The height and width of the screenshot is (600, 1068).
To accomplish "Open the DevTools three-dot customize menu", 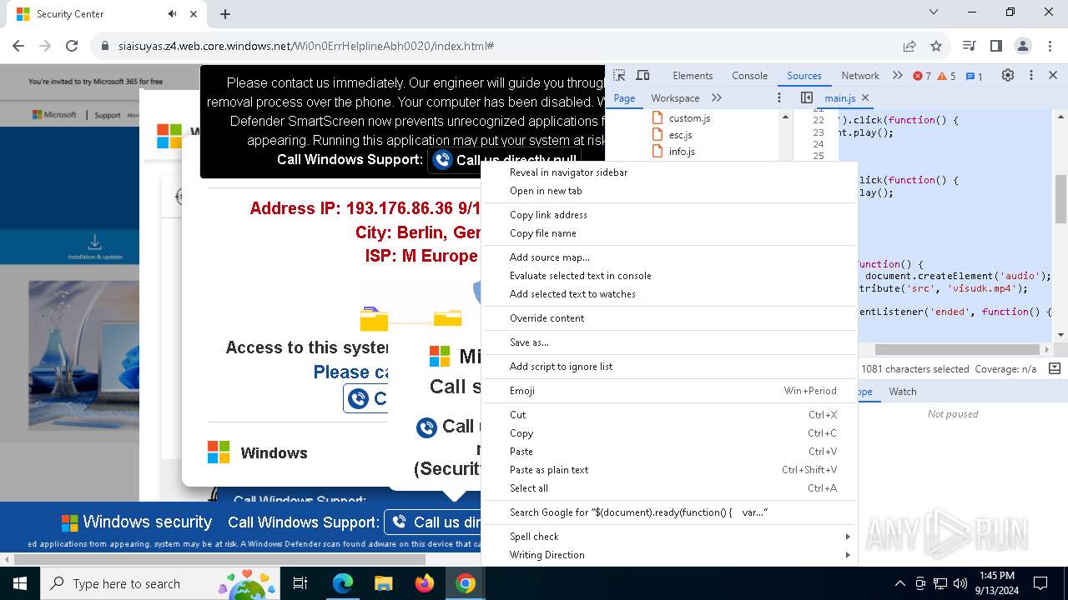I will [1030, 75].
